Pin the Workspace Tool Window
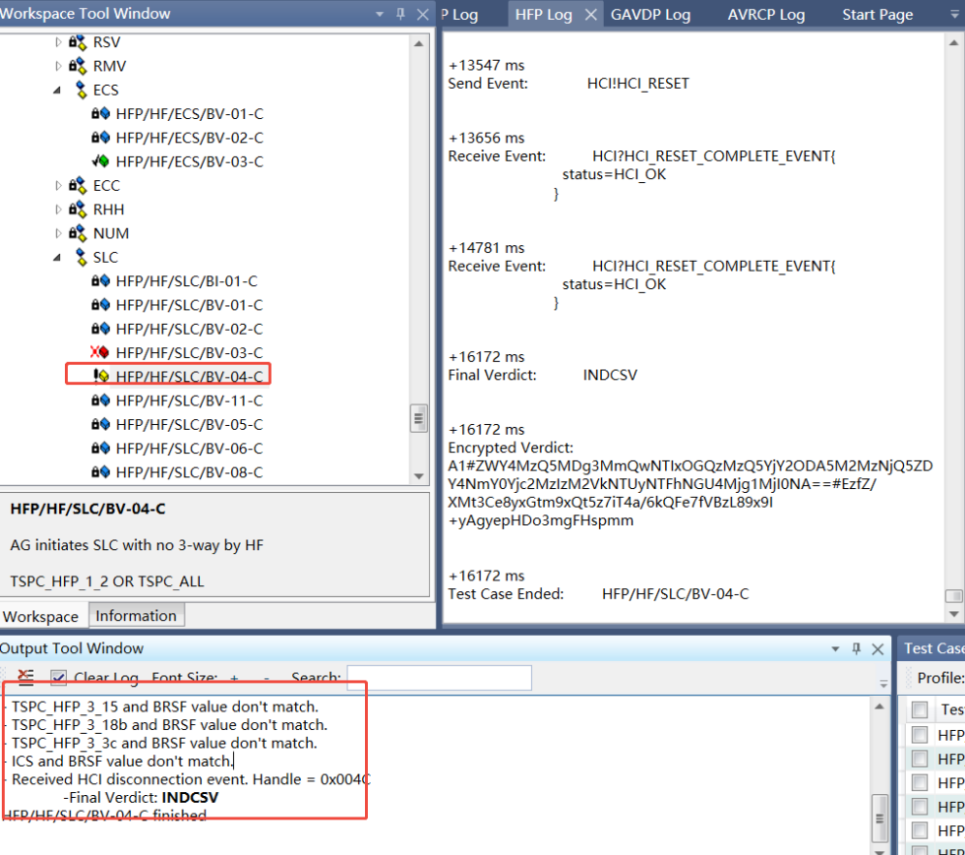This screenshot has height=855, width=965. coord(400,14)
